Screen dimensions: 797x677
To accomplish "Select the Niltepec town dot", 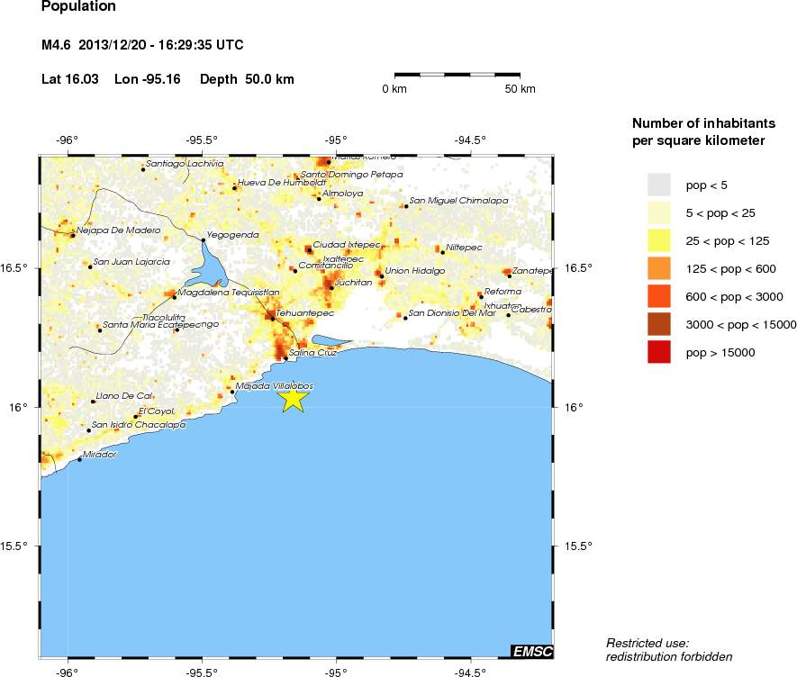I will (442, 252).
